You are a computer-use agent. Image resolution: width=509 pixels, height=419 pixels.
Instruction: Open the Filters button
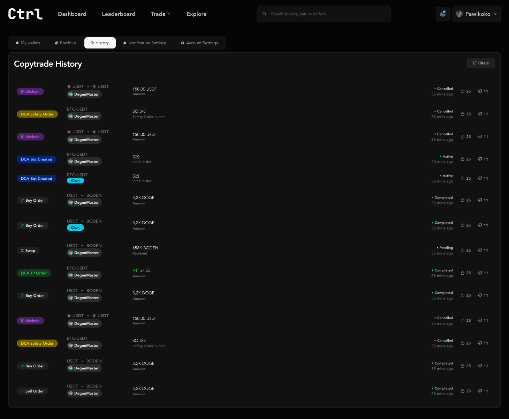pos(481,63)
